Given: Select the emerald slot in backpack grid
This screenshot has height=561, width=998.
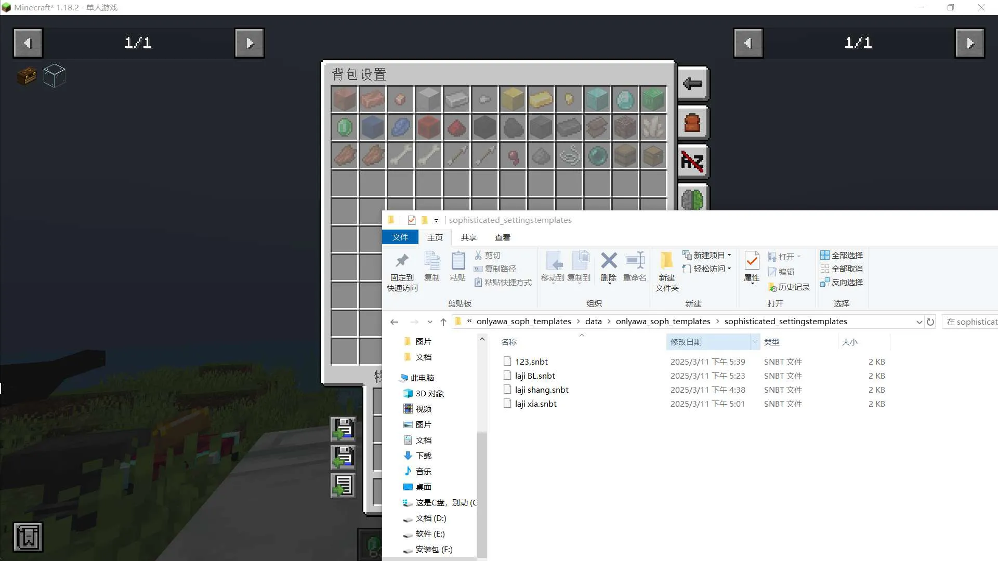Looking at the screenshot, I should (345, 127).
